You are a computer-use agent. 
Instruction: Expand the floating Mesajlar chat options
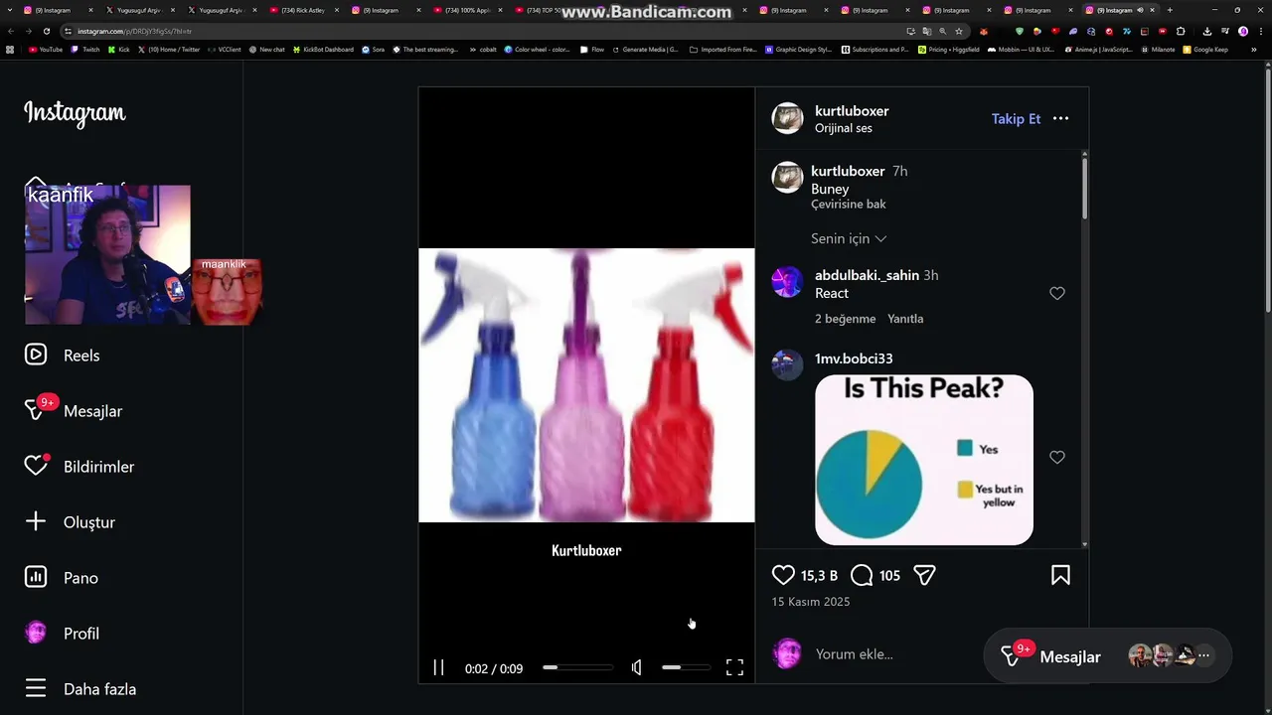[1203, 655]
